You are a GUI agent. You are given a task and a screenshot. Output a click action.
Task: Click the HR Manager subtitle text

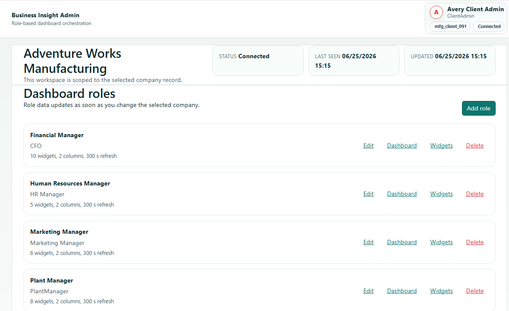pos(47,194)
